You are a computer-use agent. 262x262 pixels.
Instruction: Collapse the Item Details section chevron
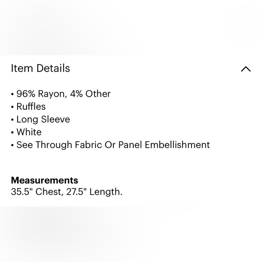[x=246, y=69]
